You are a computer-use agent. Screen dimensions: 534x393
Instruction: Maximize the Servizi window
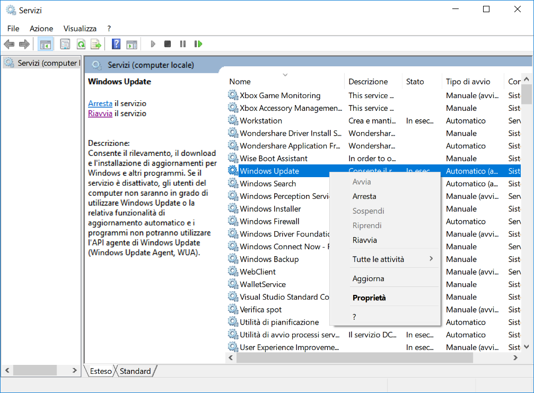point(486,9)
